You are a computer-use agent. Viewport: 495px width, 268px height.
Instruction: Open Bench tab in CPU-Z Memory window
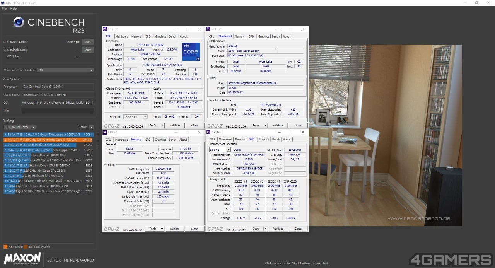tap(172, 140)
